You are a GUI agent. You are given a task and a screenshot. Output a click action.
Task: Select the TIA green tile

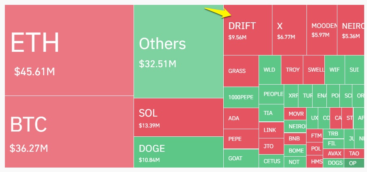pyautogui.click(x=271, y=113)
